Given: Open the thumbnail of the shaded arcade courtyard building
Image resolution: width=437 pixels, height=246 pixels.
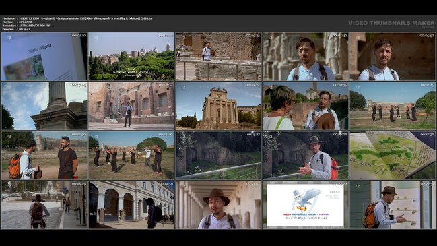Looking at the screenshot, I should (x=131, y=205).
